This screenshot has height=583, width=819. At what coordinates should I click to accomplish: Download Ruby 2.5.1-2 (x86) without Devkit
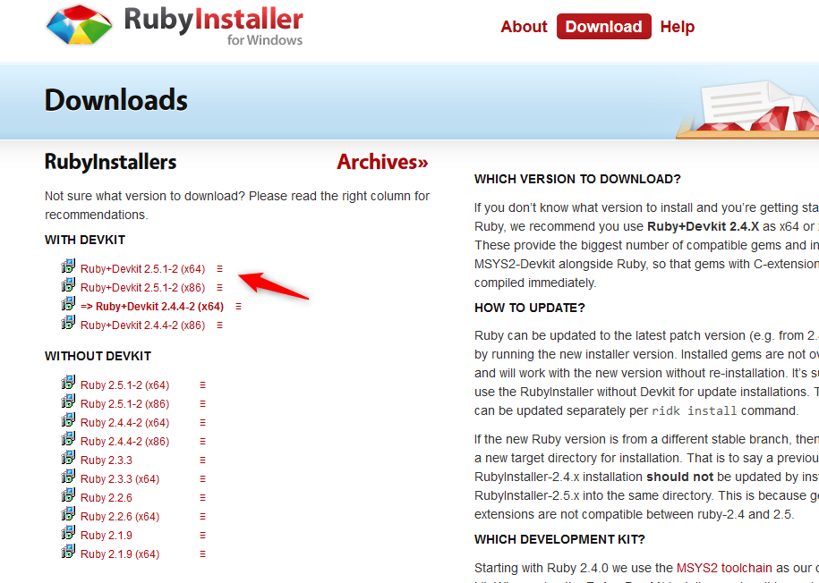tap(124, 404)
